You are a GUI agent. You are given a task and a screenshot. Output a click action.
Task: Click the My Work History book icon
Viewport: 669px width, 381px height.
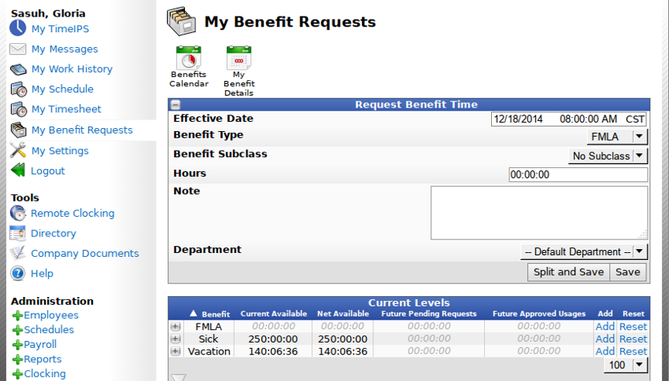click(18, 69)
